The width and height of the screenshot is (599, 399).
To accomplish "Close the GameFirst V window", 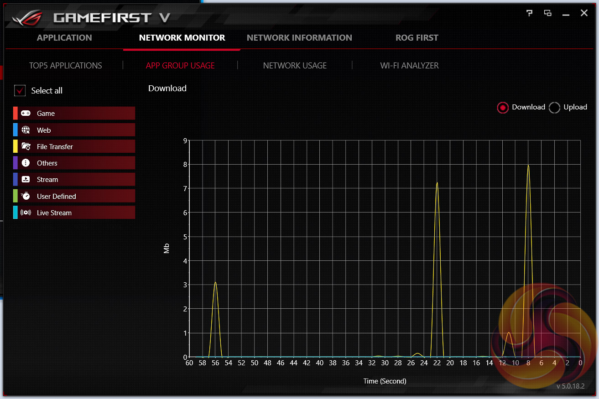I will [x=584, y=13].
